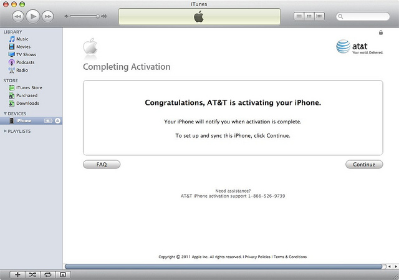This screenshot has width=399, height=280.
Task: Click the Apple logo in status display
Action: pyautogui.click(x=199, y=17)
